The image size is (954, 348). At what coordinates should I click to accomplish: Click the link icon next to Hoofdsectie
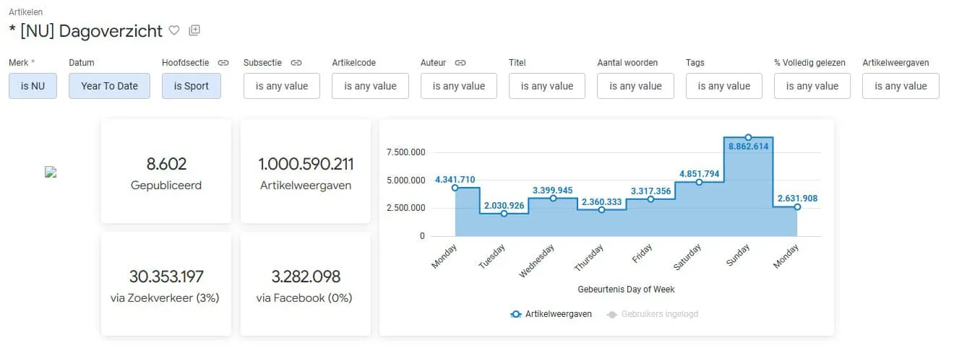coord(223,63)
